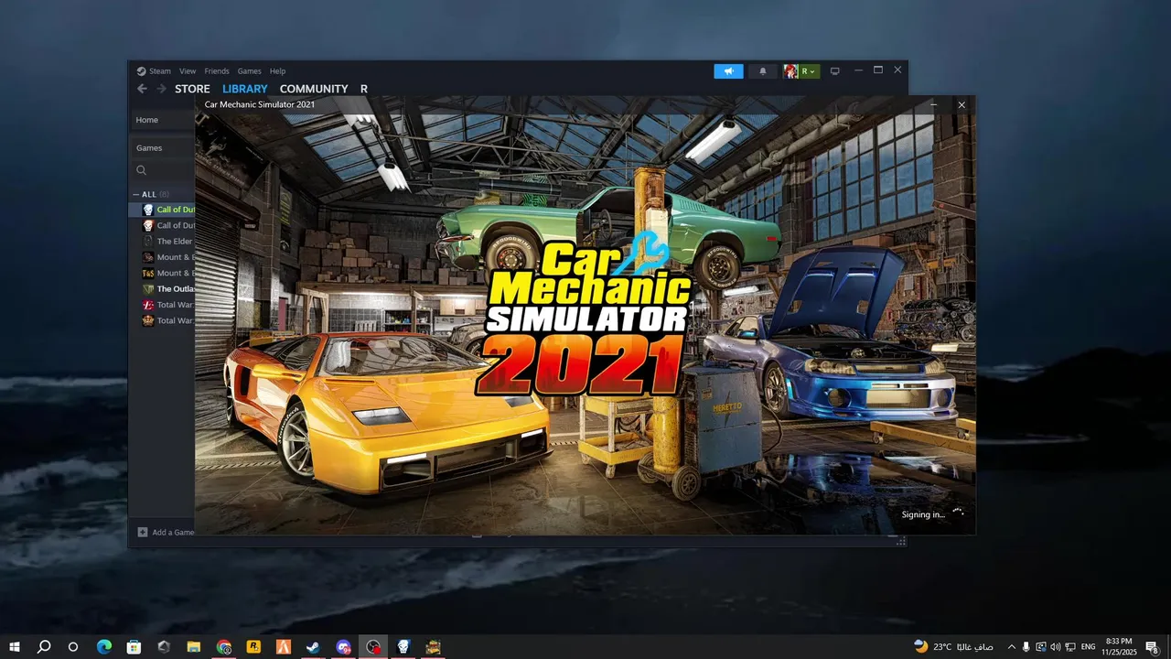Switch the ENG input language indicator
This screenshot has width=1171, height=659.
(1089, 646)
